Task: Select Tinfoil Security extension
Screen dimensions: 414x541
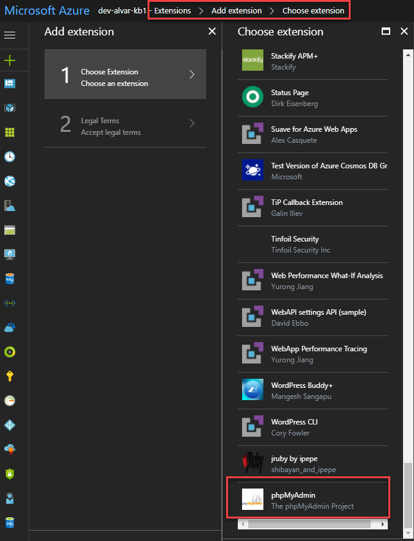Action: 313,245
